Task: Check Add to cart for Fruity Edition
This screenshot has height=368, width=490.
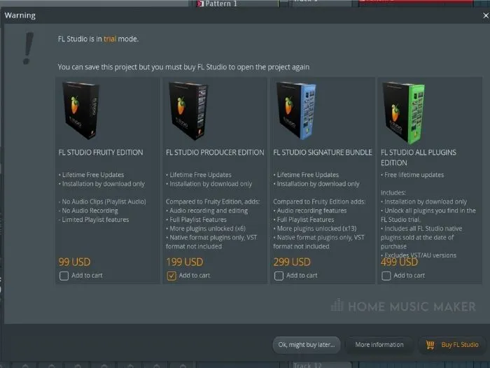Action: click(64, 276)
